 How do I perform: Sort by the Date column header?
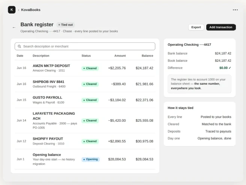pos(20,56)
